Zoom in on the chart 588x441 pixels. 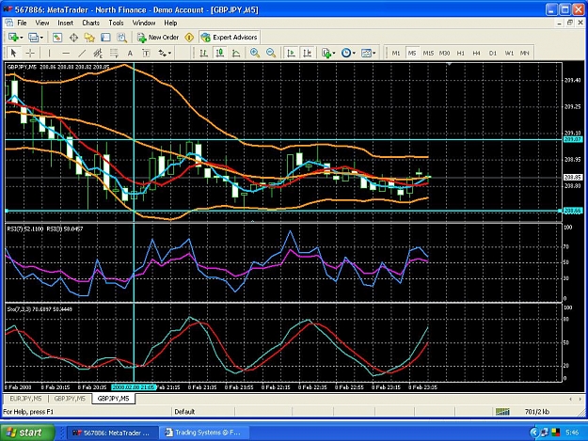pos(255,54)
